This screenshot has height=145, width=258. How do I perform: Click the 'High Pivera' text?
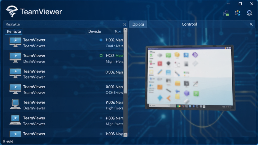click(x=114, y=108)
